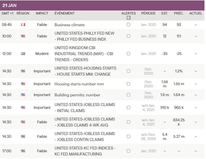Click the PÉRIODE column header
Image resolution: width=206 pixels, height=159 pixels.
click(148, 13)
